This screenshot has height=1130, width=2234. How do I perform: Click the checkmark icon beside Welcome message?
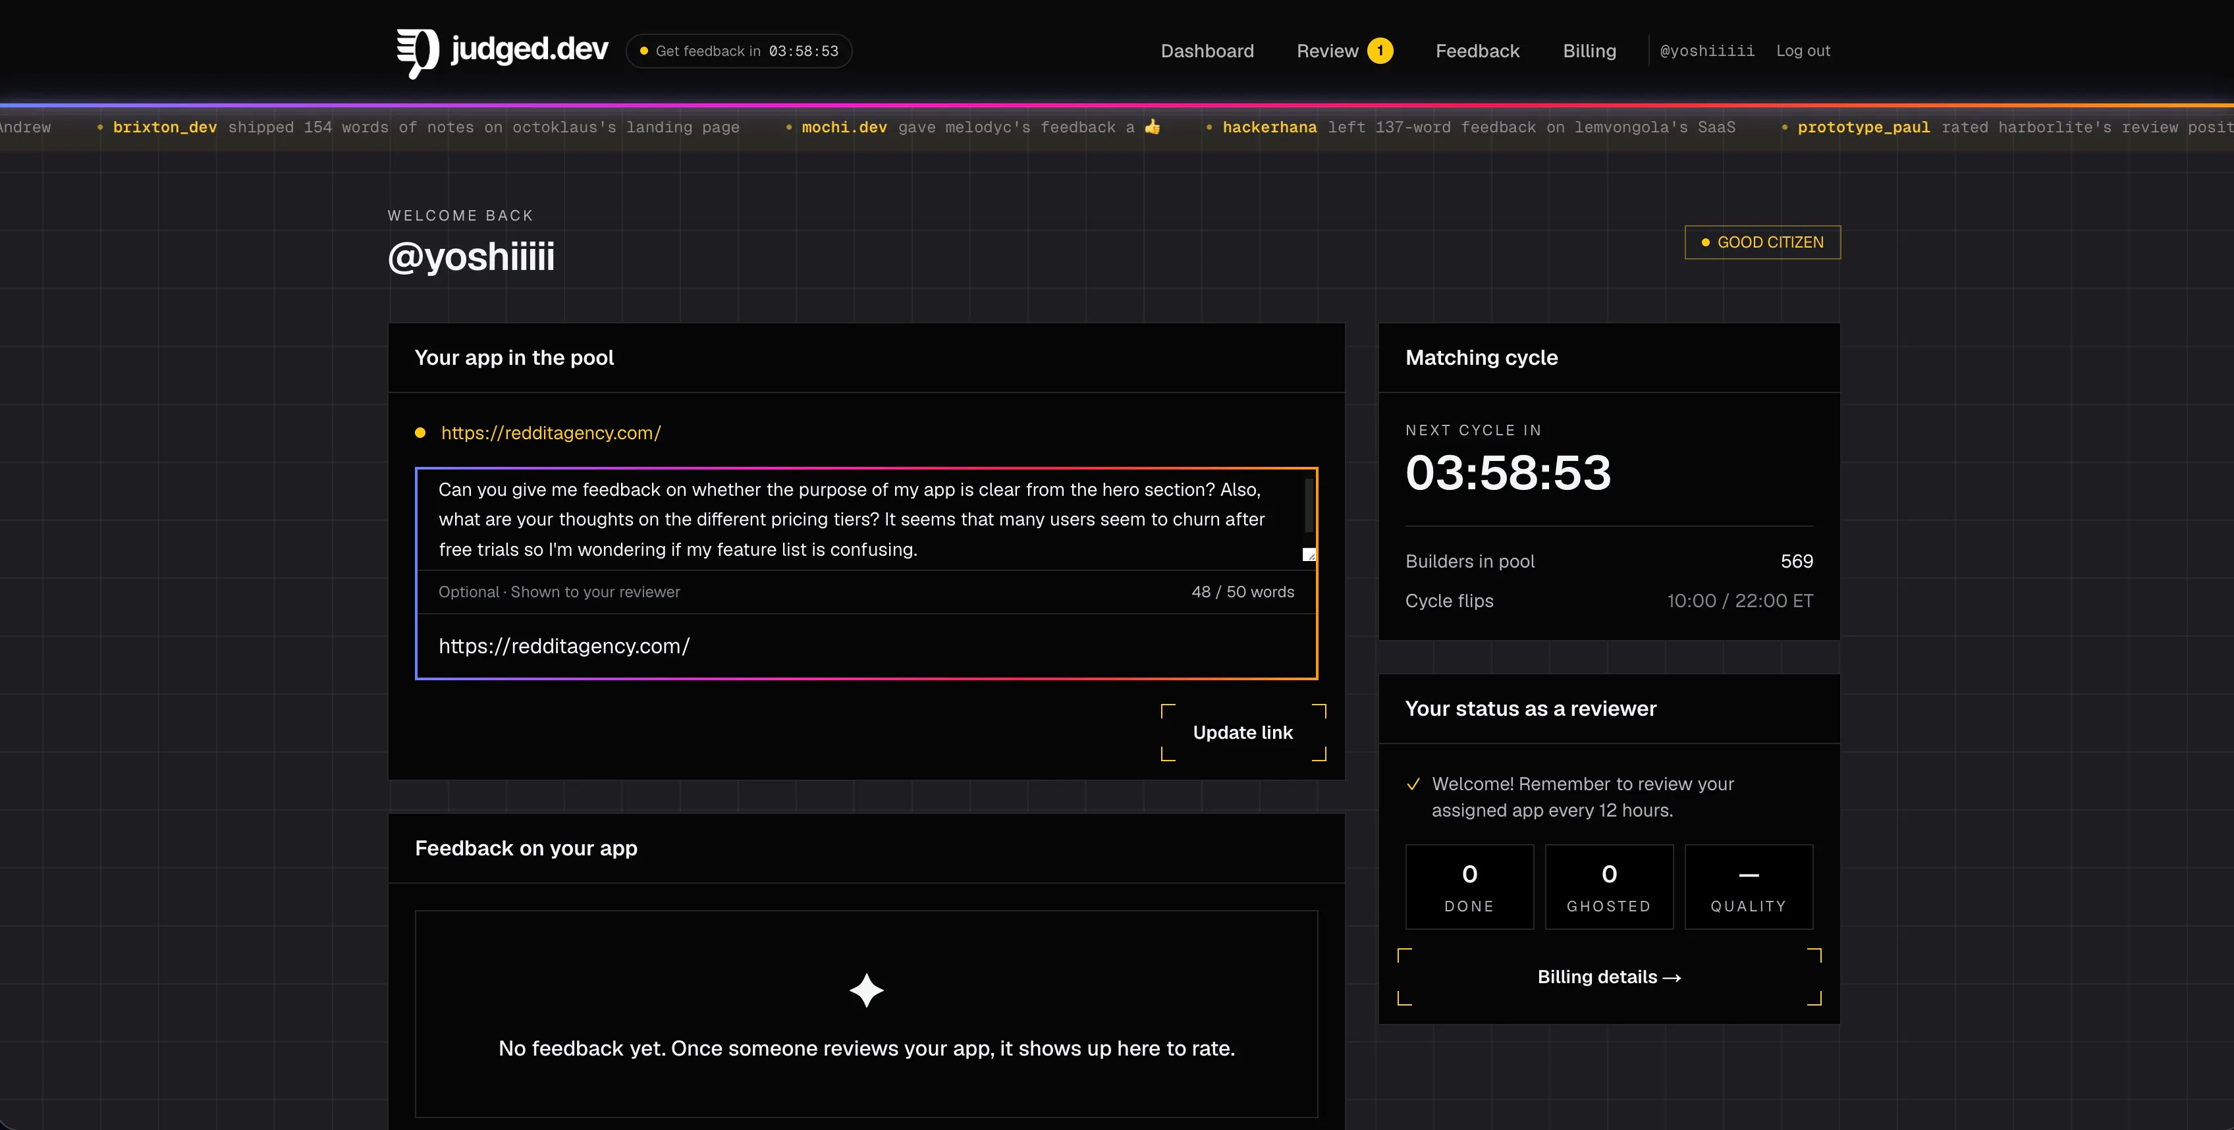pos(1413,784)
